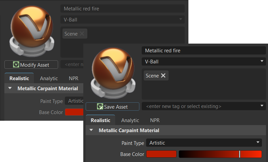
Task: Collapse Metallic Carpaint Material section in front panel
Action: [91, 130]
